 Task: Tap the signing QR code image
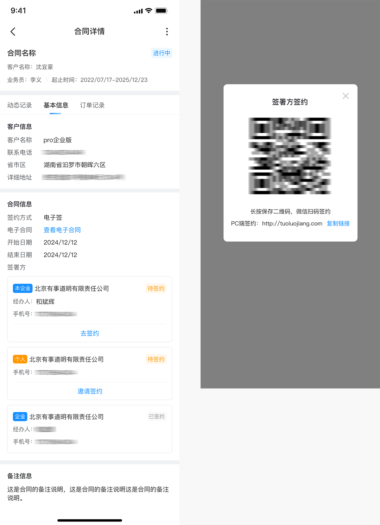290,156
